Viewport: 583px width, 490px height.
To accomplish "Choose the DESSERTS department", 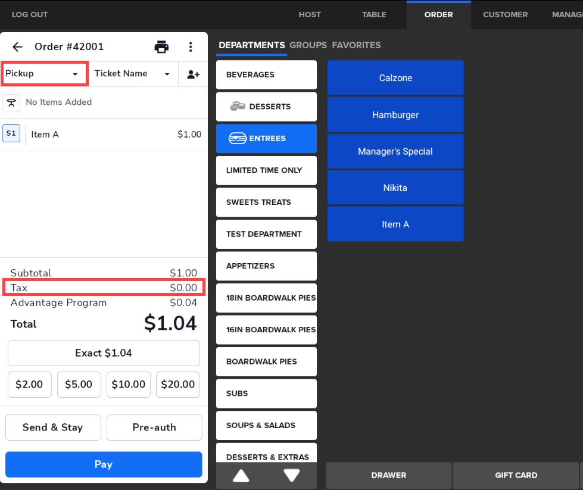I will point(266,107).
